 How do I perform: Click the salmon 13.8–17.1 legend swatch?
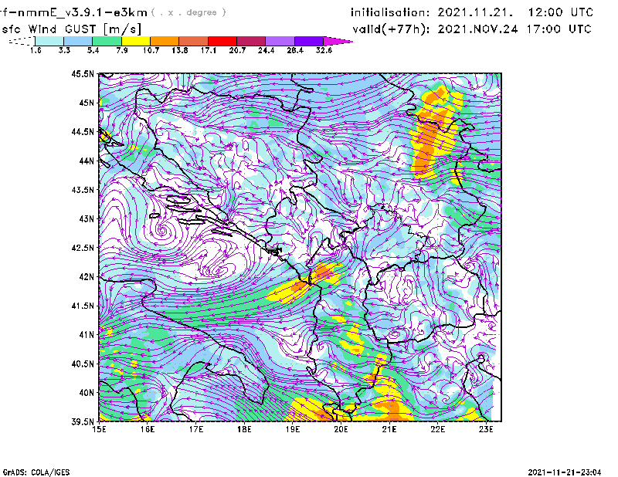coord(194,41)
